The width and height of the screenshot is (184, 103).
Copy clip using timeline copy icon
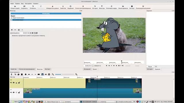click(18, 74)
